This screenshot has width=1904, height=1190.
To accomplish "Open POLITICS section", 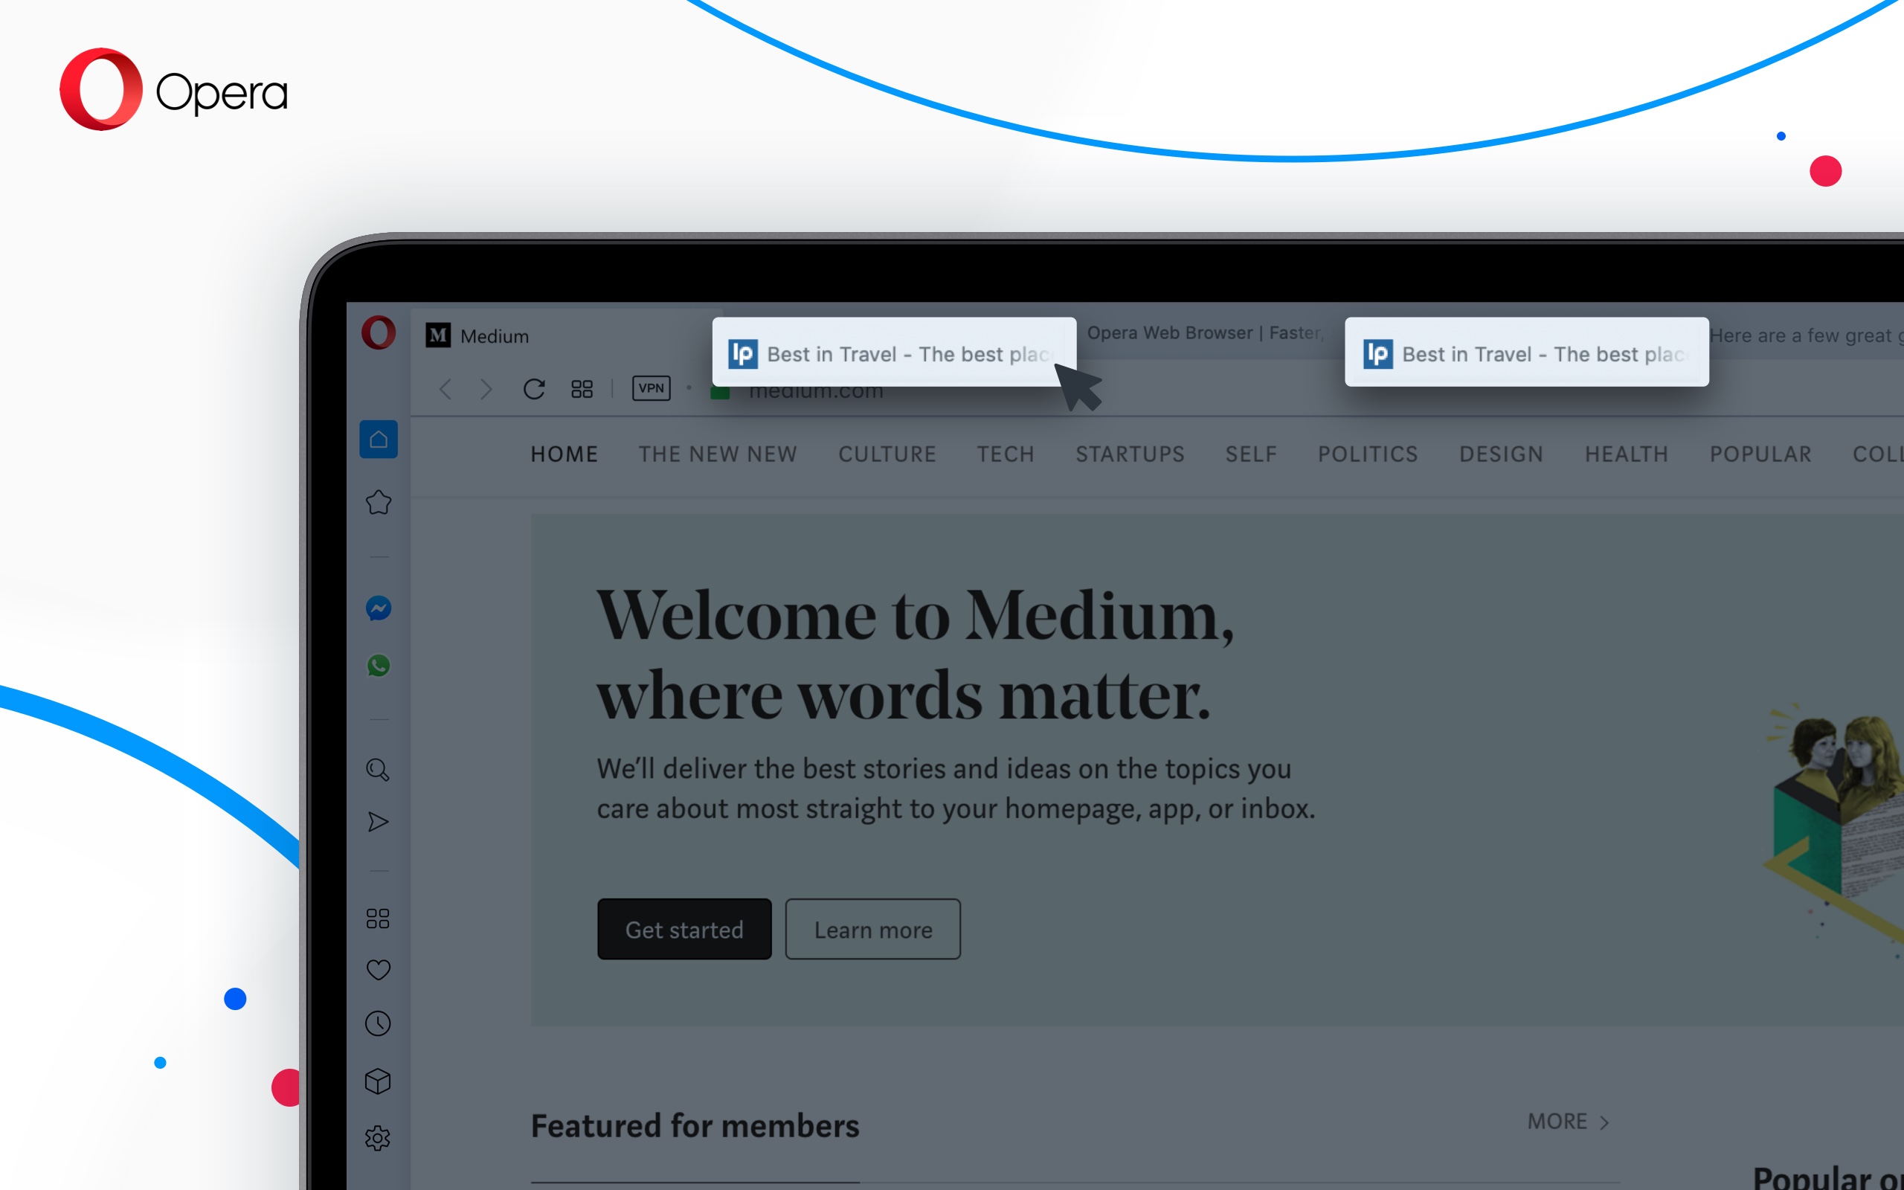I will [x=1368, y=454].
